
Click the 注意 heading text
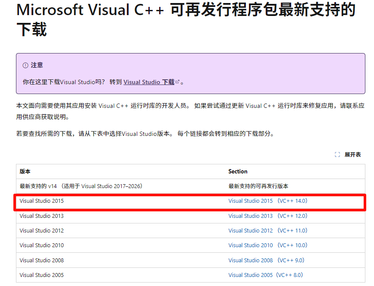37,66
